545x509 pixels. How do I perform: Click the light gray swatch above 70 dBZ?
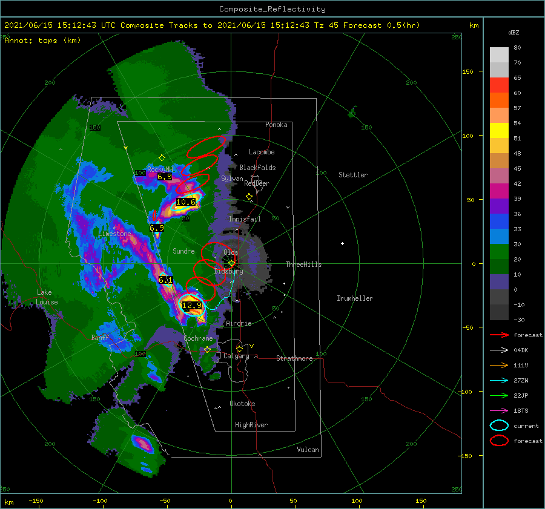tap(499, 55)
